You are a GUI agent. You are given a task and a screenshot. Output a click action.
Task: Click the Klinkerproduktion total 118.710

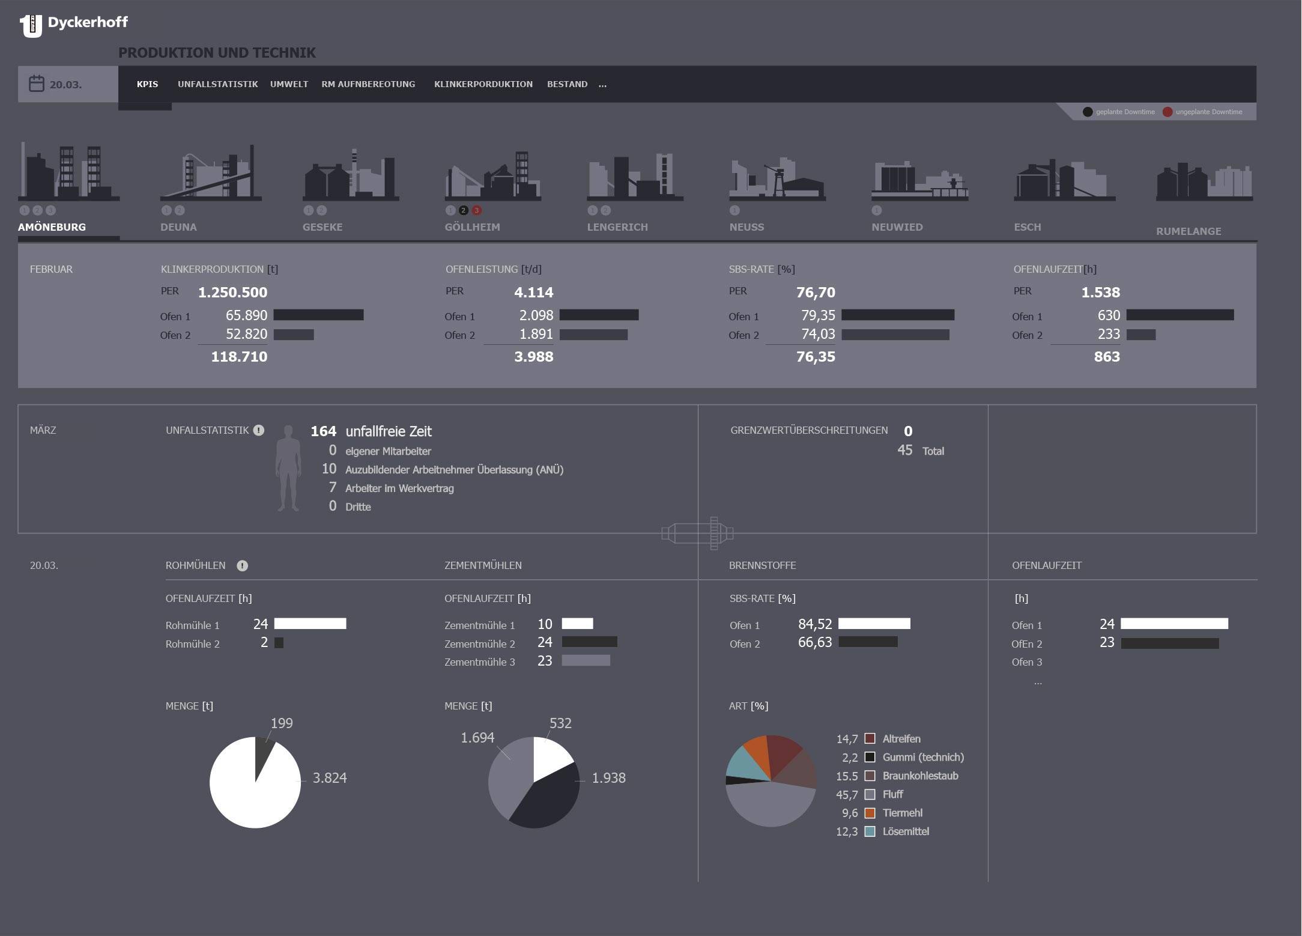coord(239,356)
